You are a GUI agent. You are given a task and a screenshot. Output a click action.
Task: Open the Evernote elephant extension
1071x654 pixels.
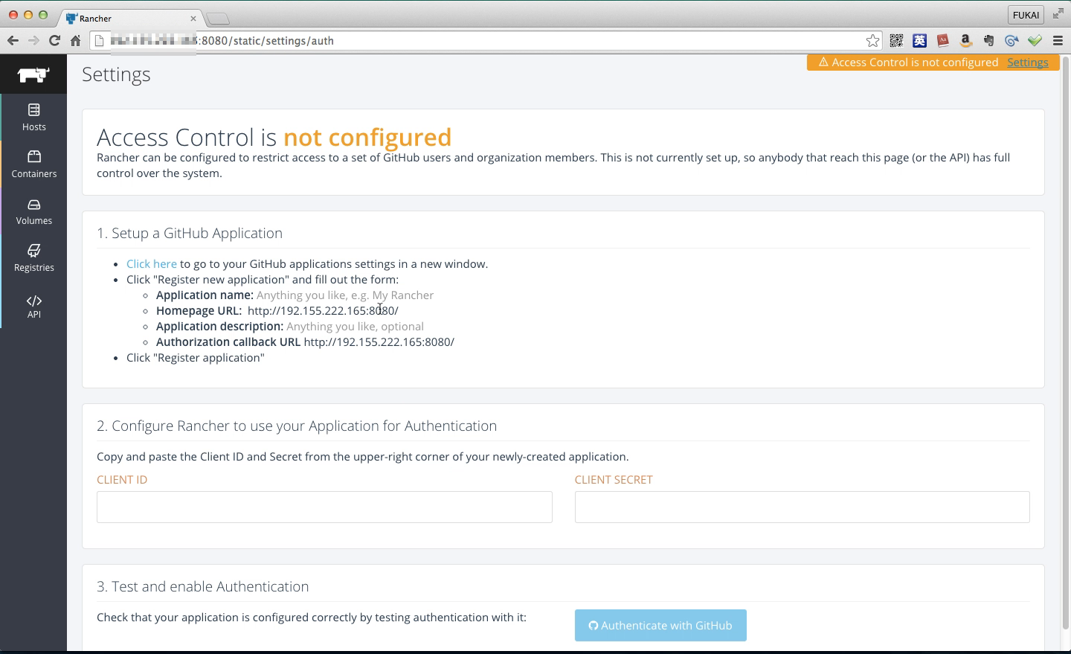tap(989, 41)
